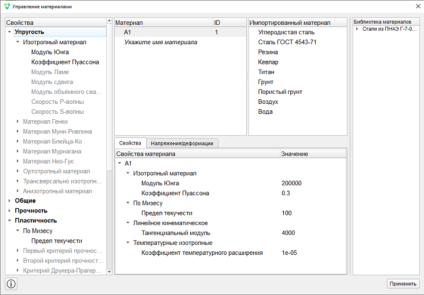Switch to the Напряжения/деформации tab
Screen dimensions: 424x295
tap(182, 143)
